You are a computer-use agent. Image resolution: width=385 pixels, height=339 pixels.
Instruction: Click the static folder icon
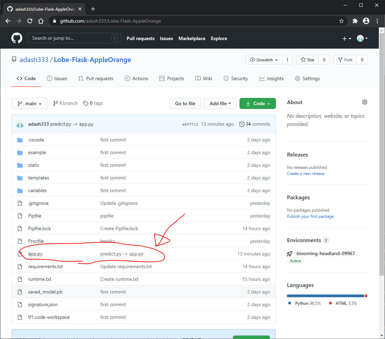[20, 165]
